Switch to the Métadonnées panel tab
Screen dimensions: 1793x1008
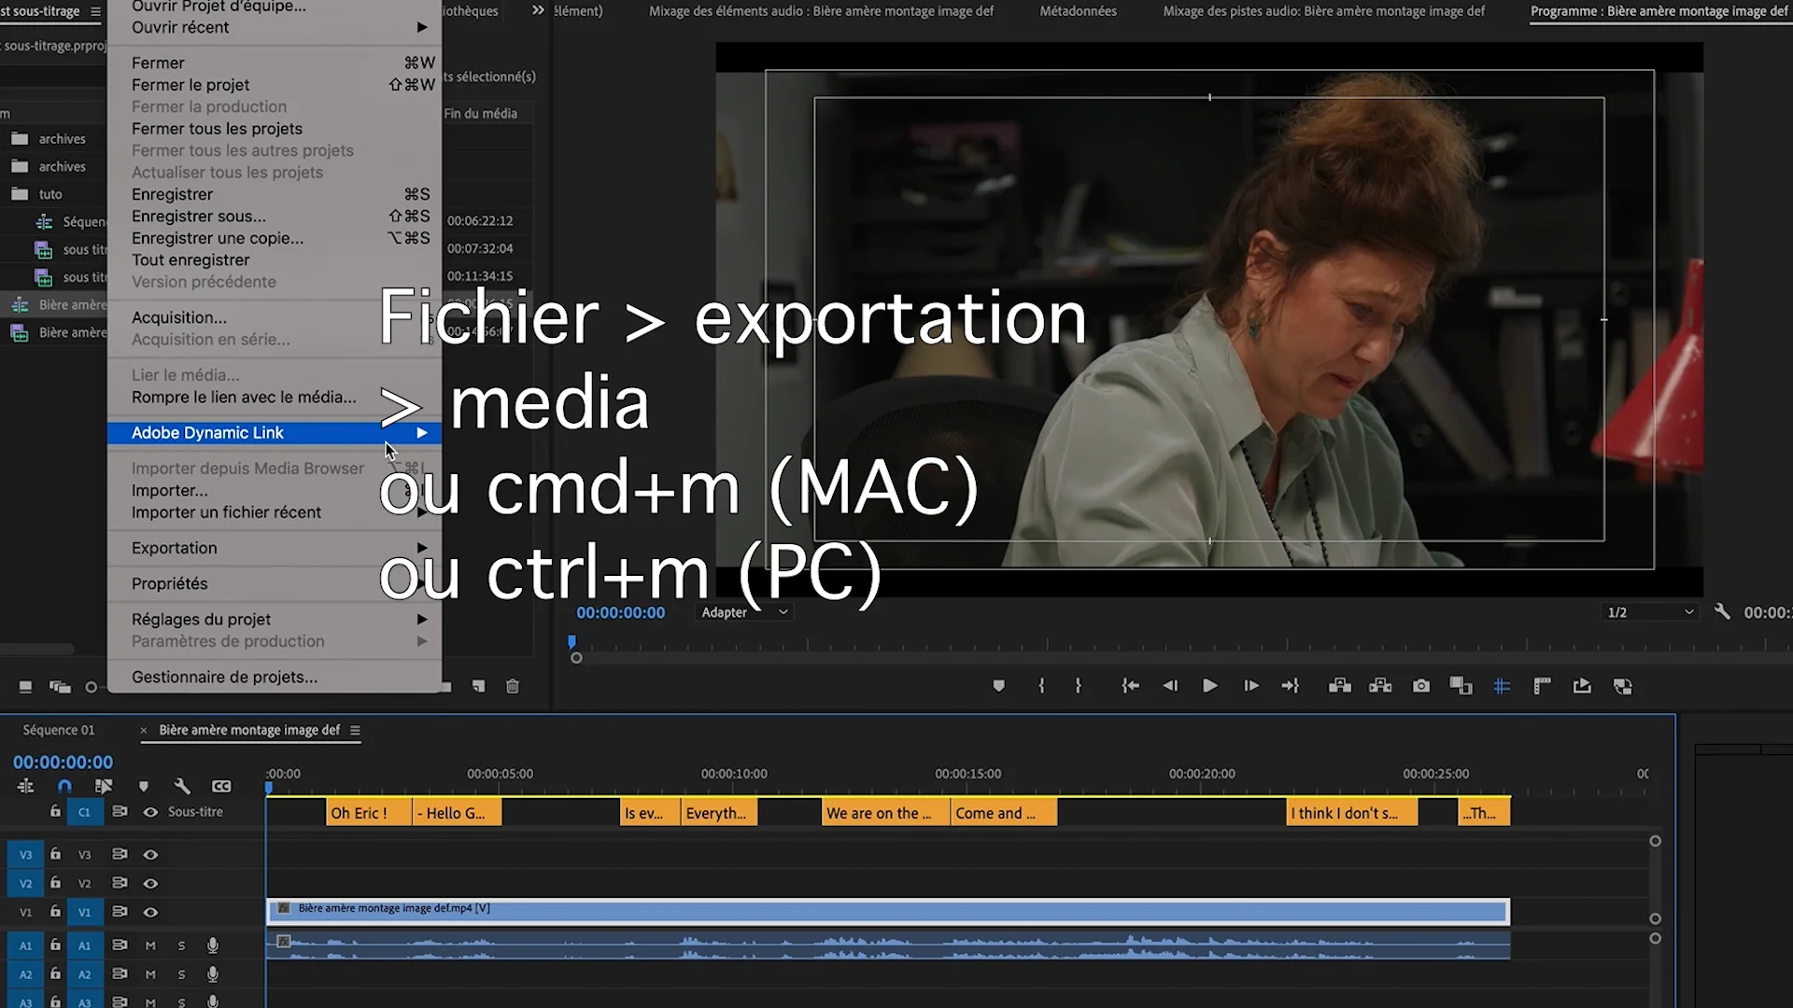pos(1078,11)
